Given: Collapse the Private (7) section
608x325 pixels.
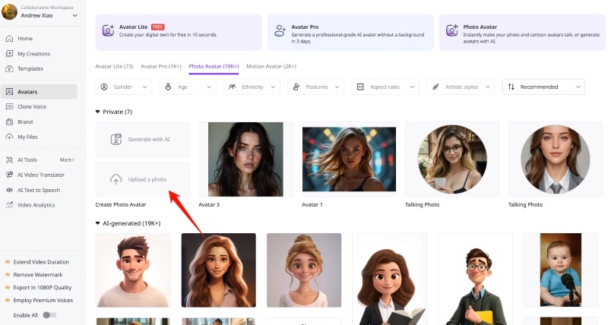Looking at the screenshot, I should tap(98, 112).
